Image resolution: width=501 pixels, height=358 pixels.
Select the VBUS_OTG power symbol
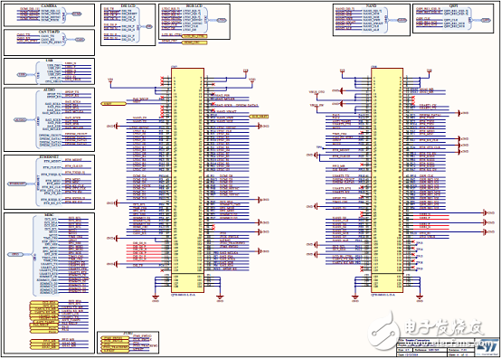(x=317, y=93)
